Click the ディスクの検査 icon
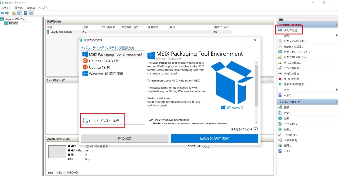The width and height of the screenshot is (338, 176). [280, 68]
